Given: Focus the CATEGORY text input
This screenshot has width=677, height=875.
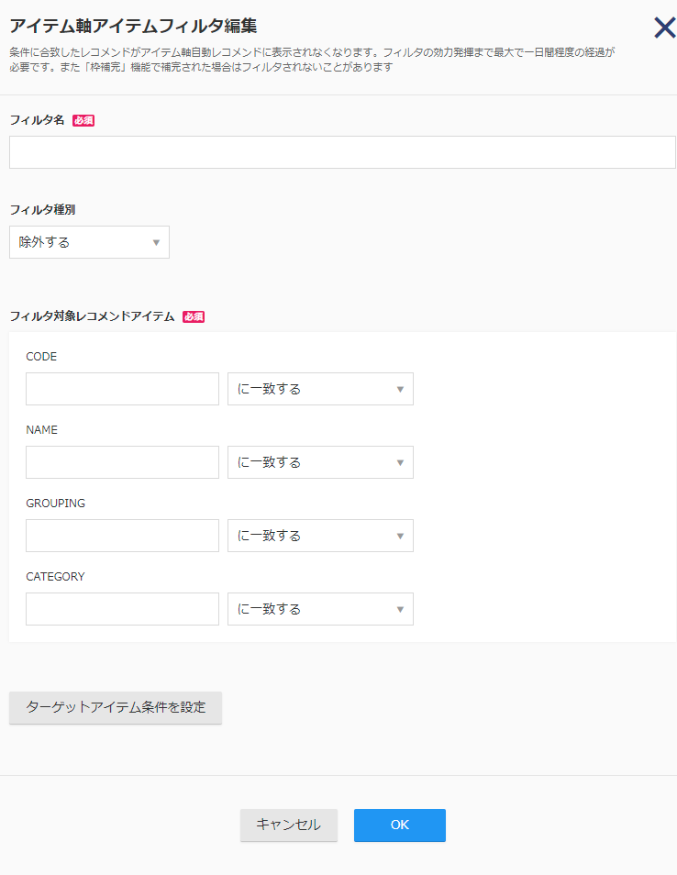Looking at the screenshot, I should point(122,609).
